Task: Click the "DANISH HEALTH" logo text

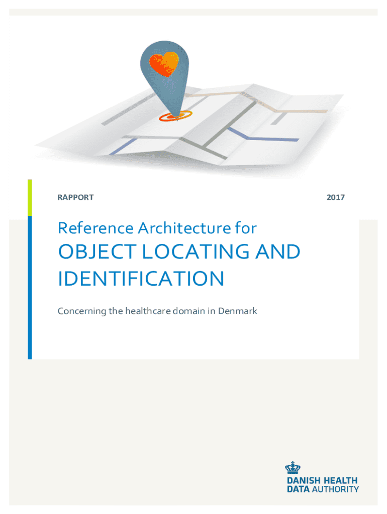Action: click(322, 480)
